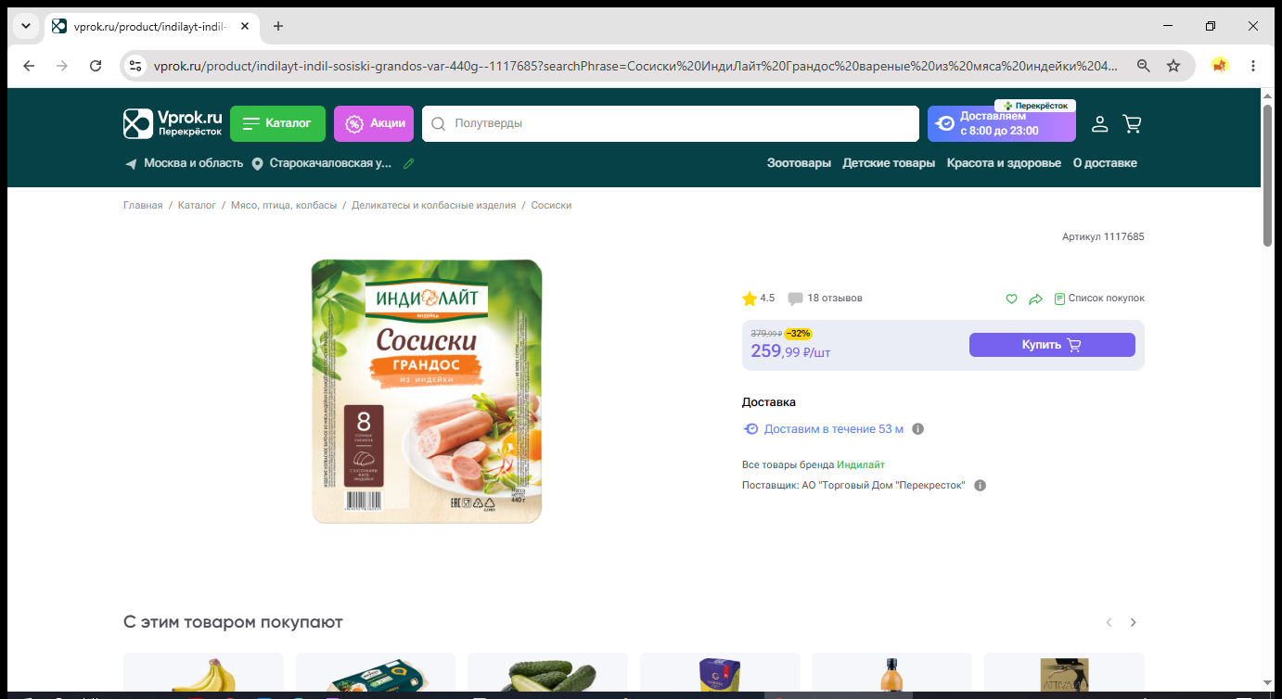The image size is (1282, 699).
Task: Show next items in С этим товаром покупают
Action: coord(1133,622)
